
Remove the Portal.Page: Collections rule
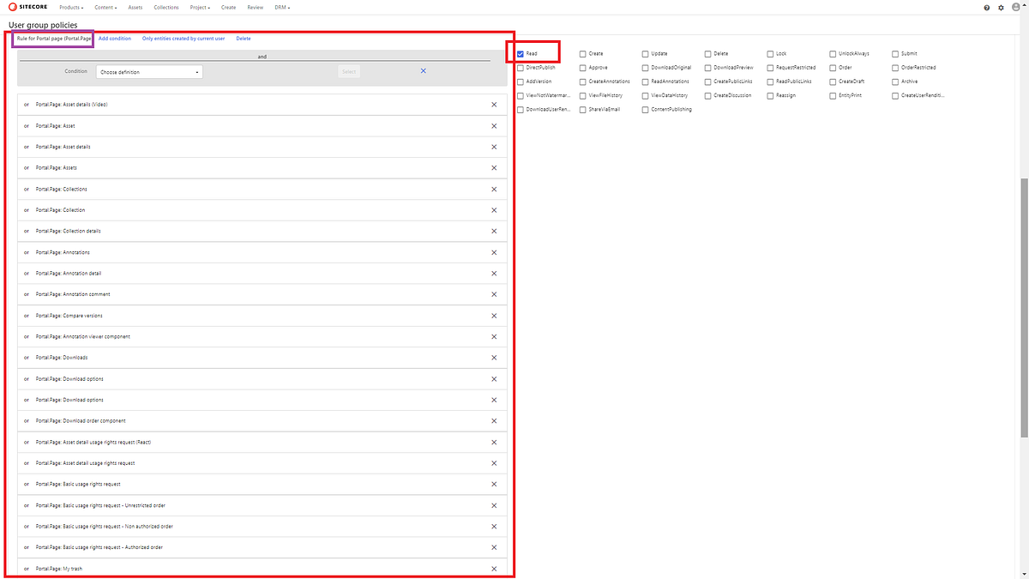[494, 189]
